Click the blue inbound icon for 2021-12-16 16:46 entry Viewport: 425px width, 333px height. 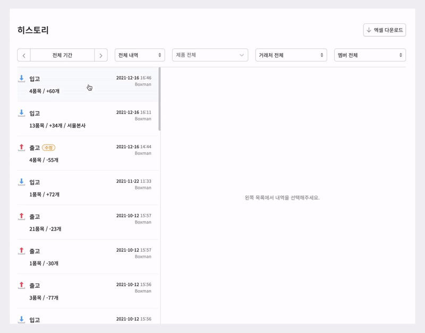(x=22, y=79)
